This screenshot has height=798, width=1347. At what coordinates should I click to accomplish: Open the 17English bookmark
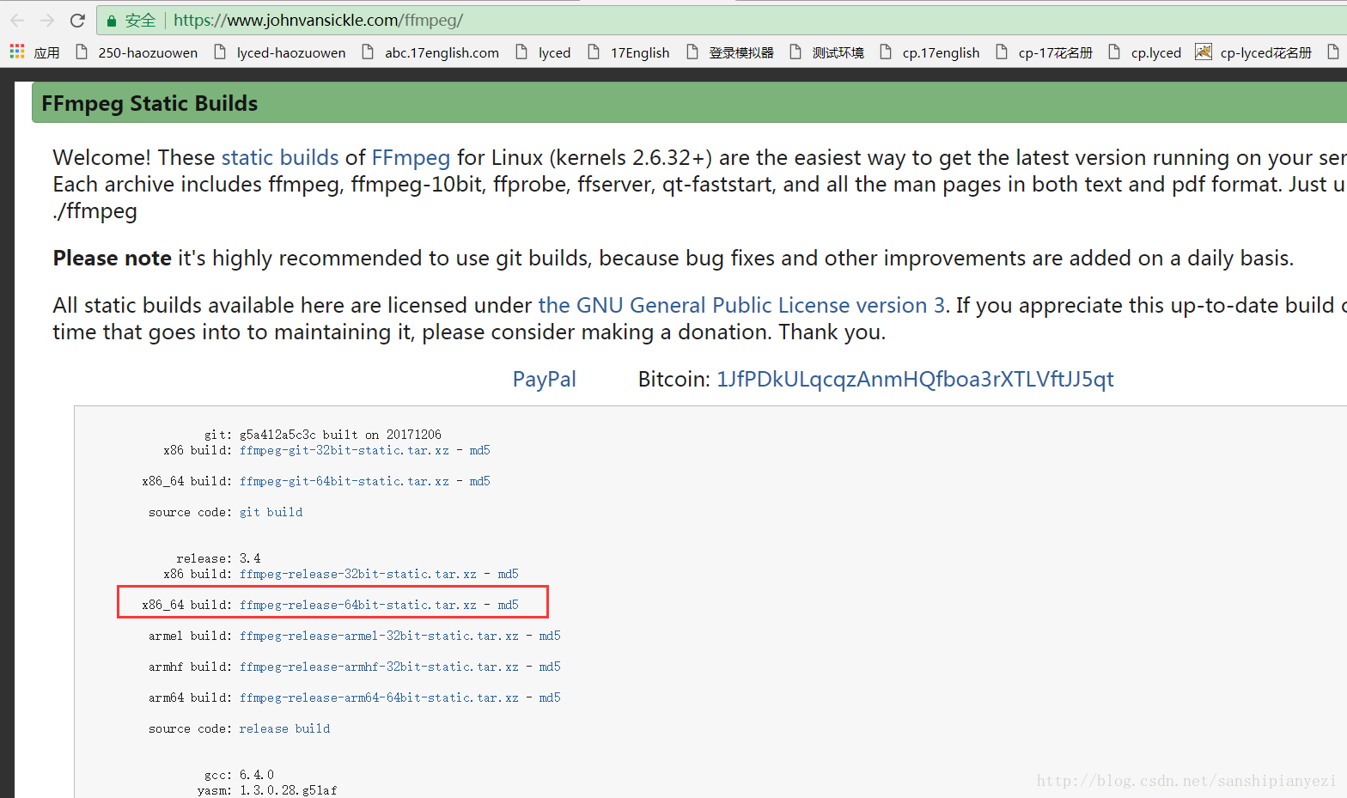pyautogui.click(x=629, y=52)
